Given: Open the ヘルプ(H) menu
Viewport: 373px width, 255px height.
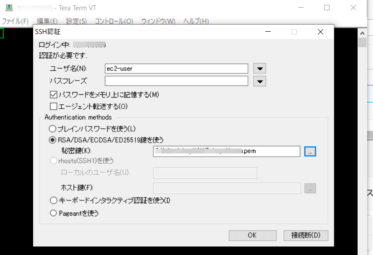Looking at the screenshot, I should (x=196, y=21).
